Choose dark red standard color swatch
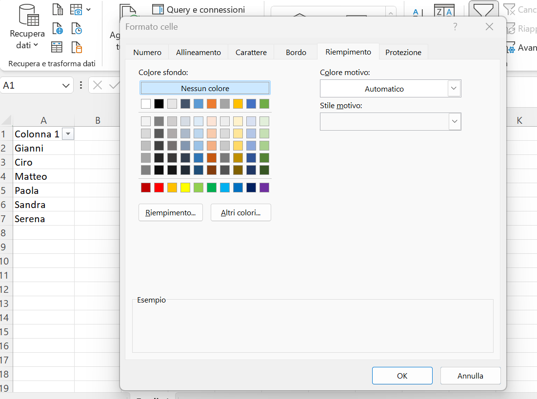Screen dimensions: 537x399 [145, 188]
